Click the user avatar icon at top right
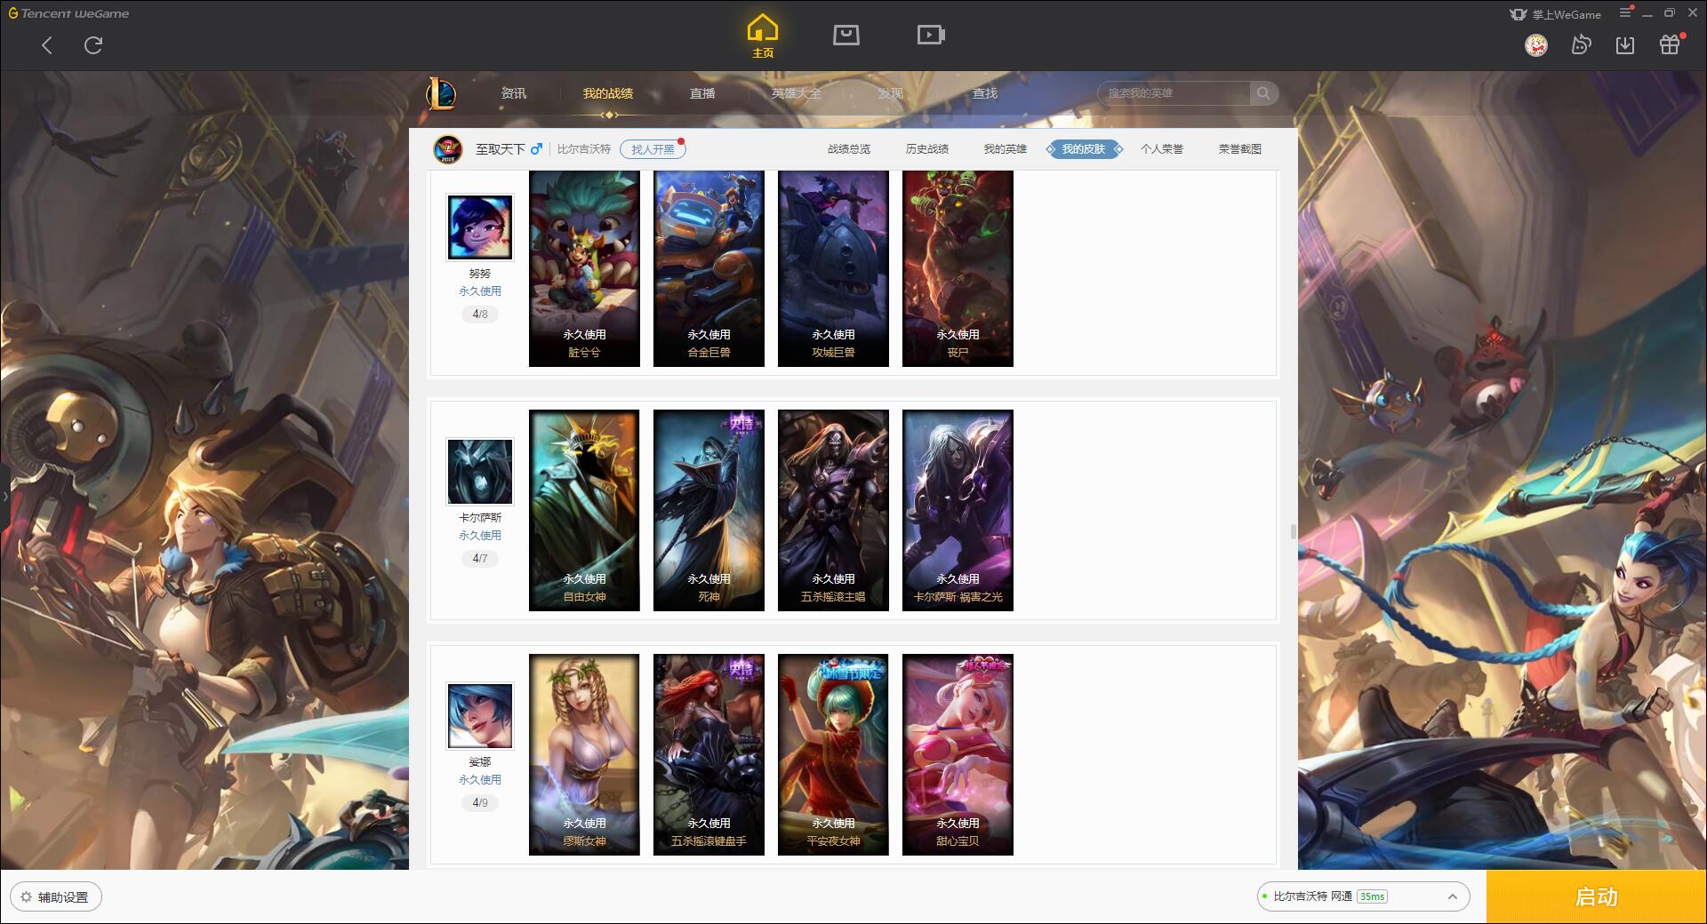1707x924 pixels. click(x=1536, y=44)
